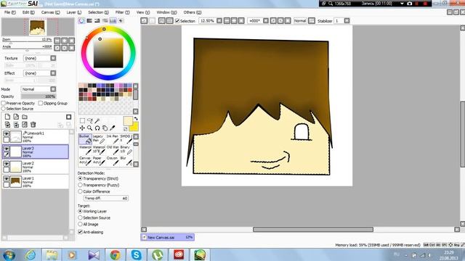Select the Move tool
Image resolution: width=465 pixels, height=261 pixels.
pos(82,128)
